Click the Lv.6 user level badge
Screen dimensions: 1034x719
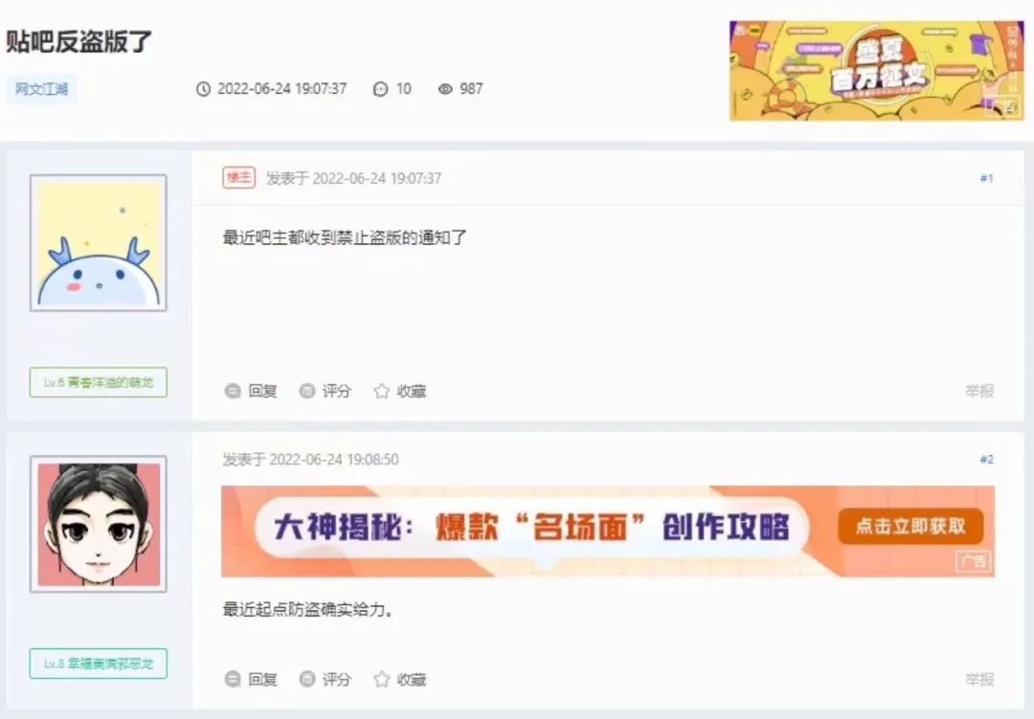(x=99, y=383)
